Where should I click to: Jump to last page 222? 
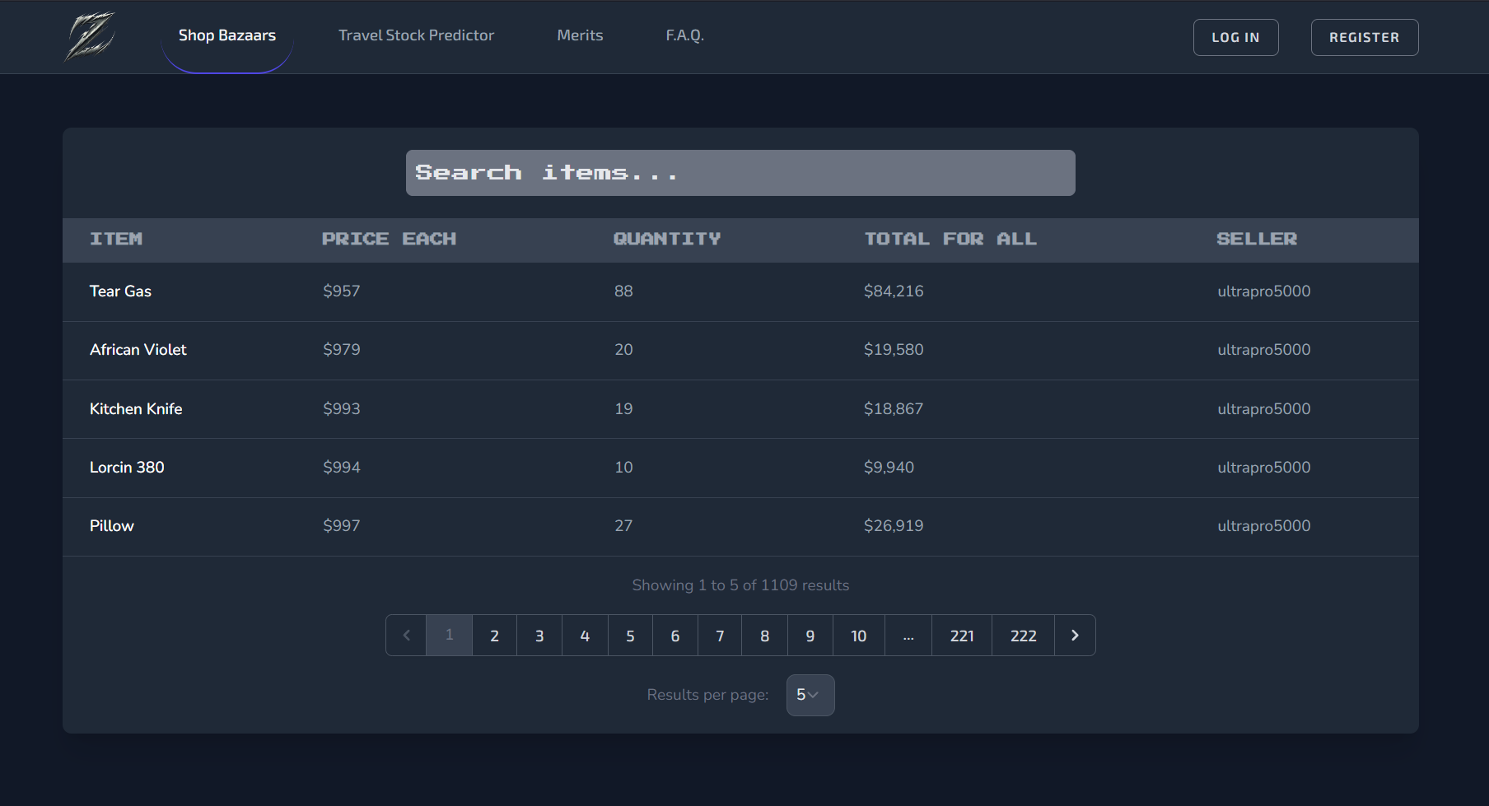tap(1023, 636)
